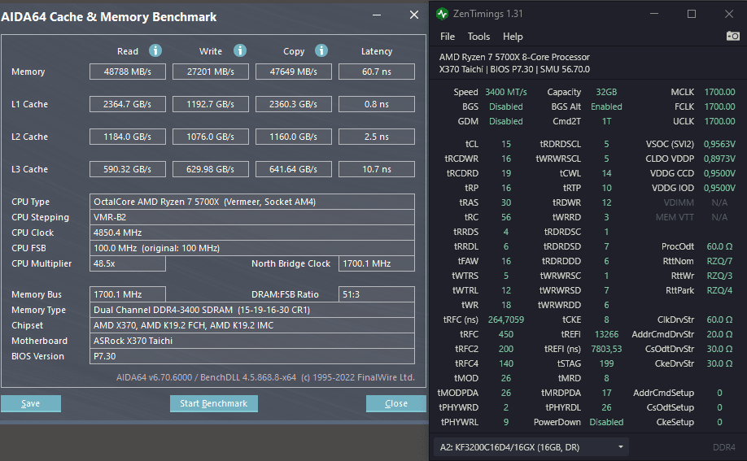Expand the A2 memory module dropdown
Screen dimensions: 747x461
click(x=531, y=447)
